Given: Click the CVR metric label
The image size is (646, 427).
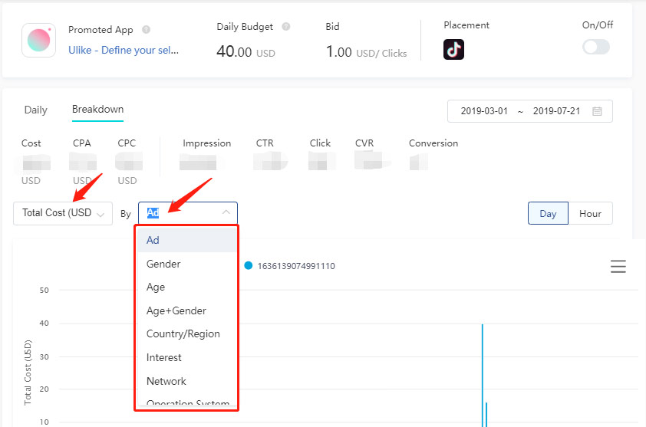Looking at the screenshot, I should pos(364,143).
